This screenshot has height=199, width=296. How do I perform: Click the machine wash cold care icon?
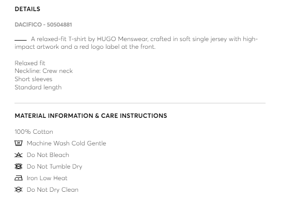point(18,143)
